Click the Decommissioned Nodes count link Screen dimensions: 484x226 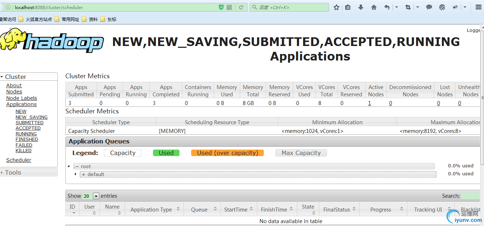391,103
